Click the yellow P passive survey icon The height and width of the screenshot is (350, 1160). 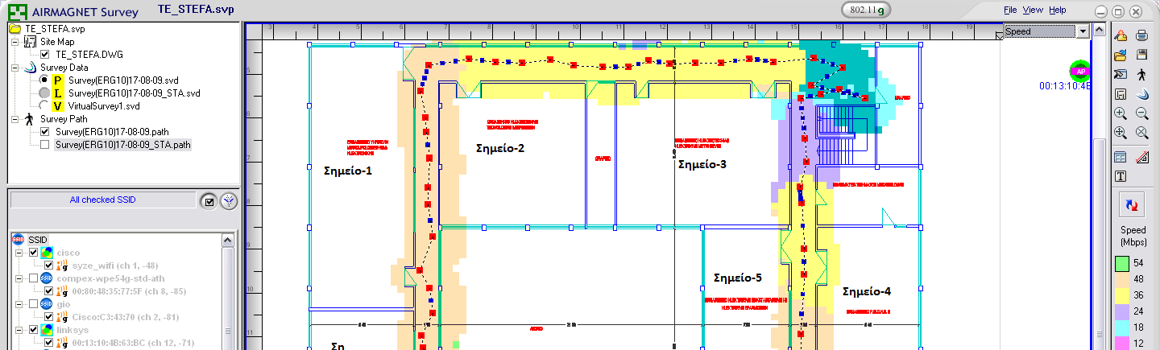57,80
